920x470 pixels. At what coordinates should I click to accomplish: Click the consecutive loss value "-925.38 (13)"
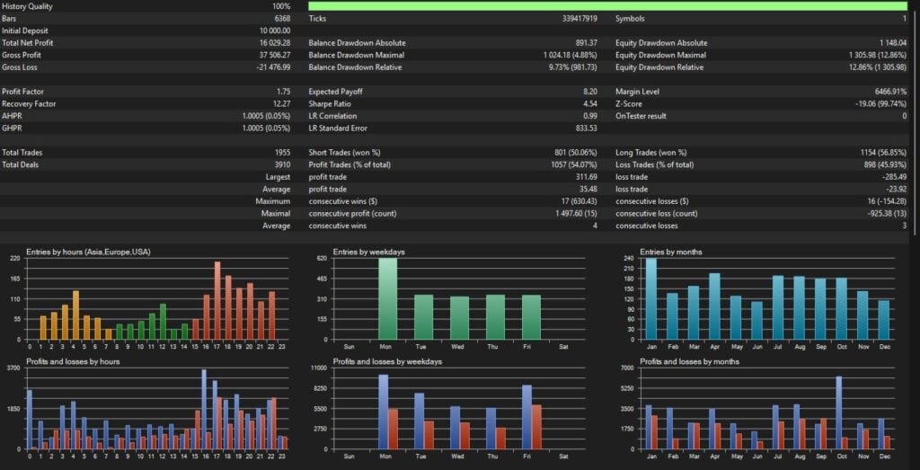(885, 214)
